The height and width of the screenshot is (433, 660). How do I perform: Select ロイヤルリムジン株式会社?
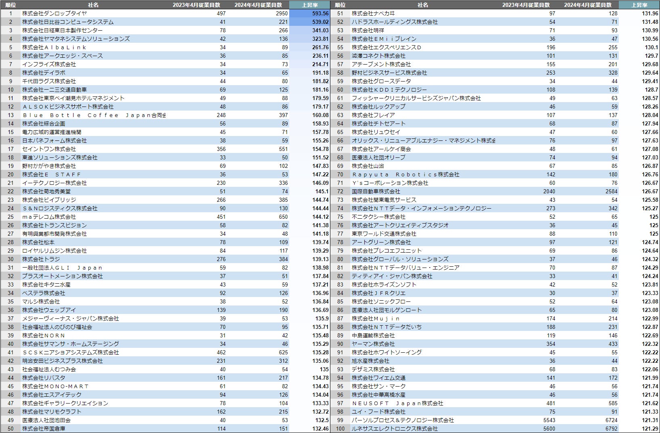point(55,251)
